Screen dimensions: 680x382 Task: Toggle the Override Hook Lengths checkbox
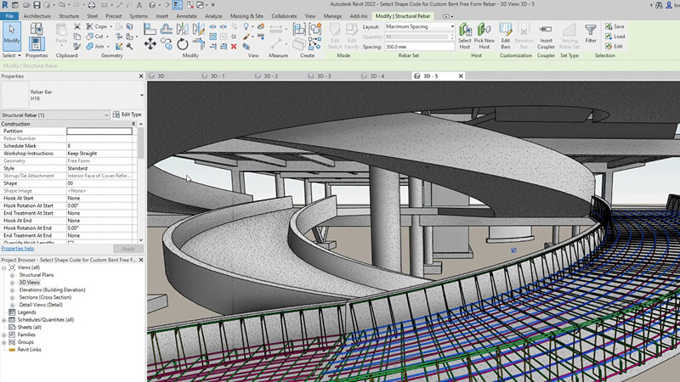pyautogui.click(x=71, y=244)
